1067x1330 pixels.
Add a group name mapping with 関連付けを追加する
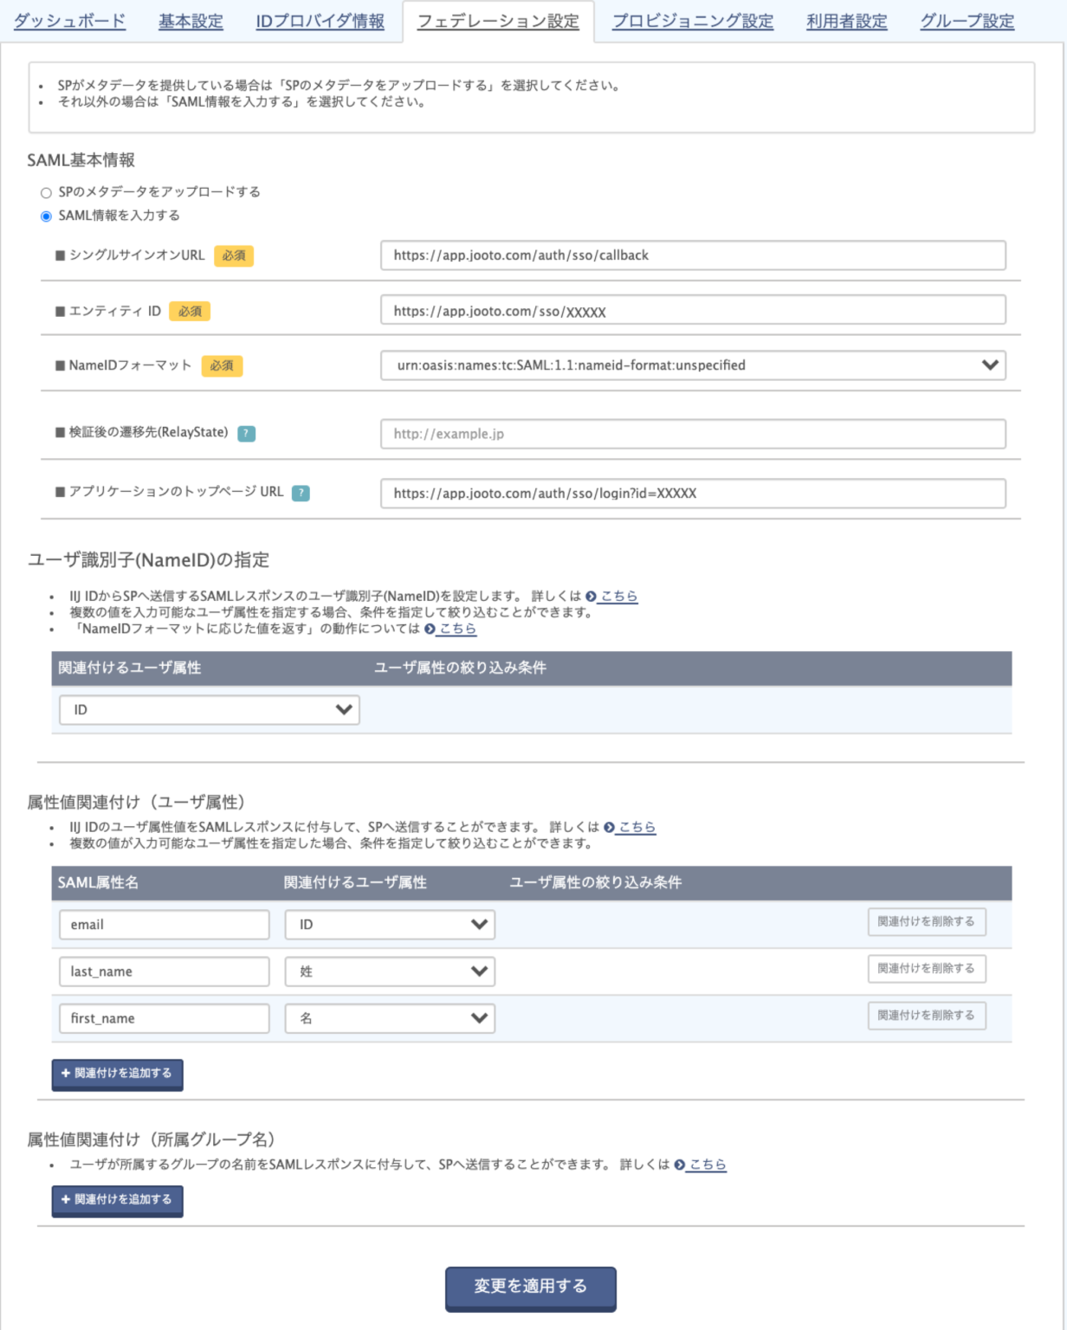(117, 1200)
